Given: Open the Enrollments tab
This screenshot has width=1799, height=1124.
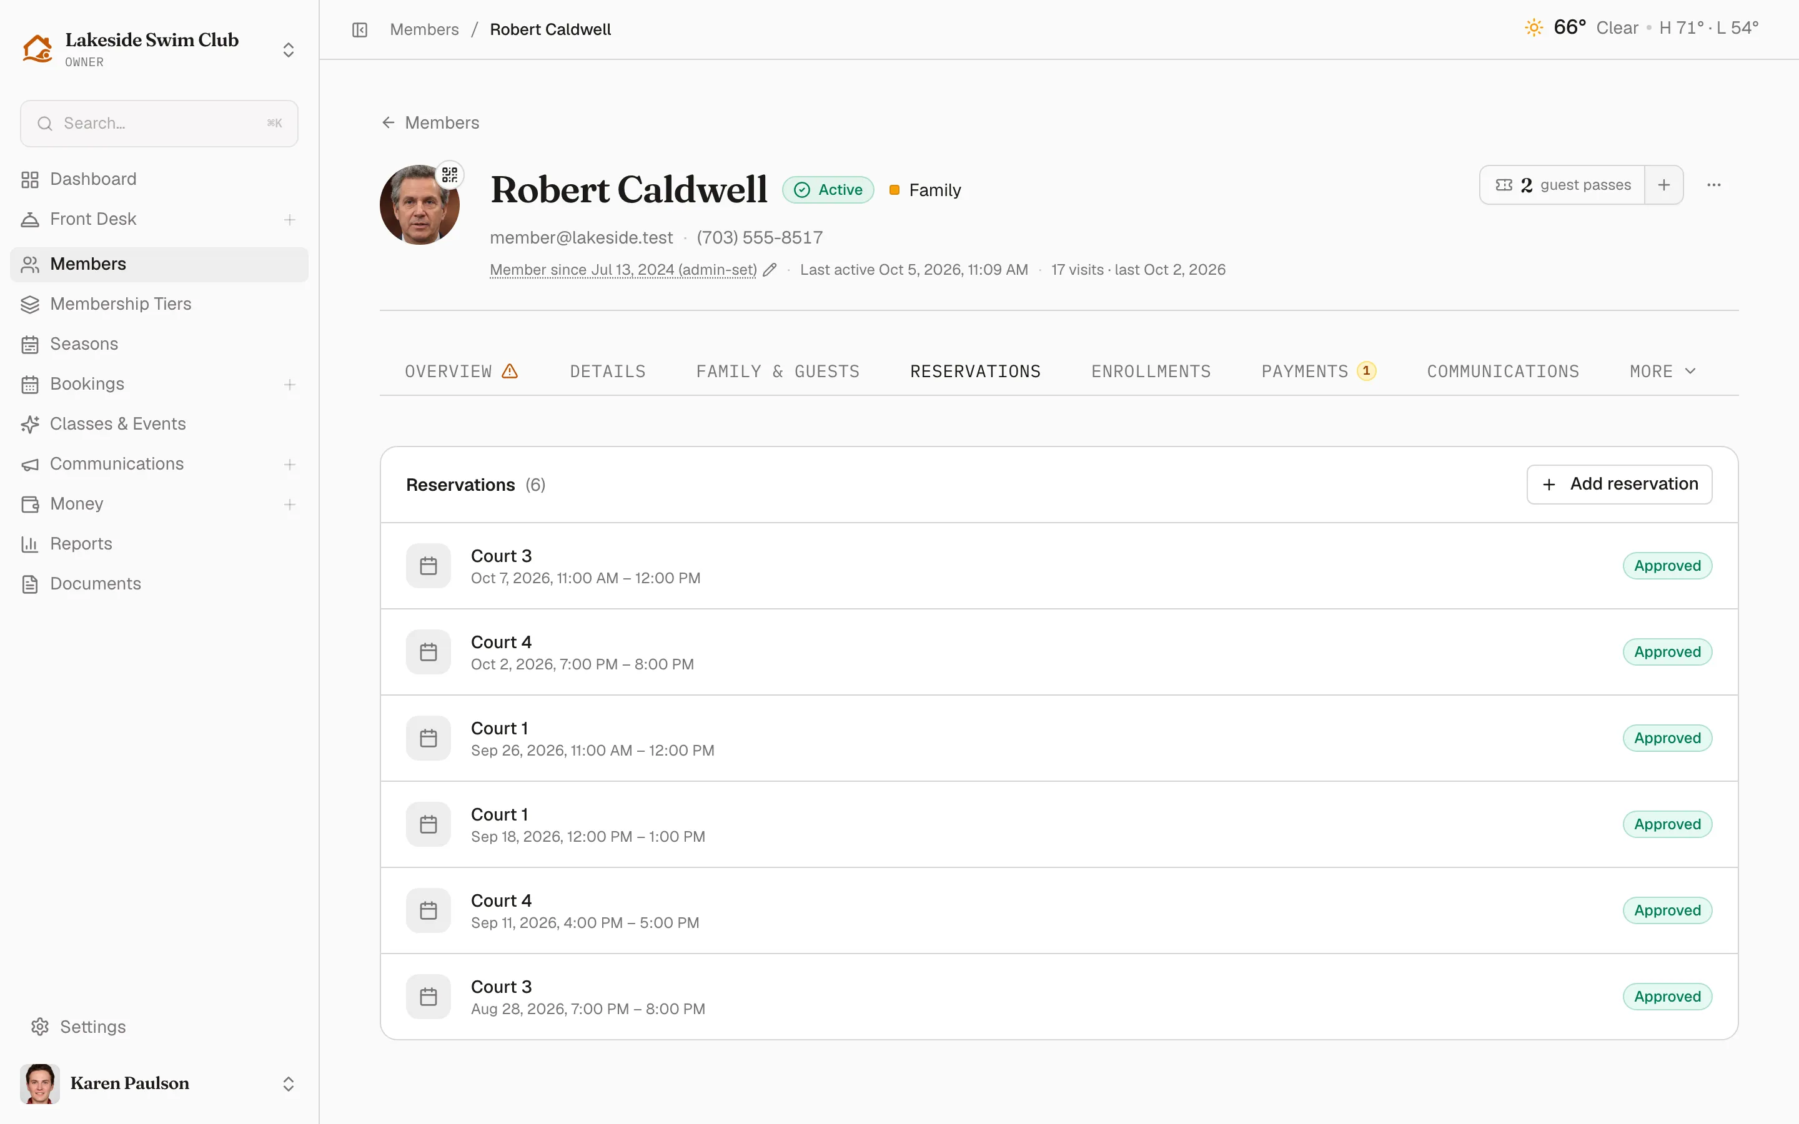Looking at the screenshot, I should coord(1151,371).
